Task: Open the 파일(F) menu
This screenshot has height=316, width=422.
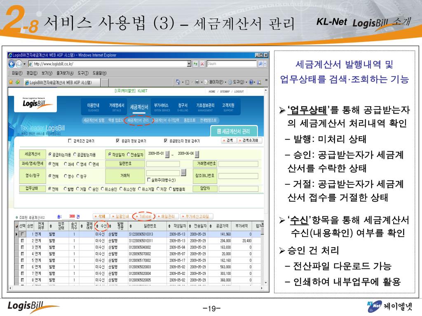Action: [x=17, y=73]
